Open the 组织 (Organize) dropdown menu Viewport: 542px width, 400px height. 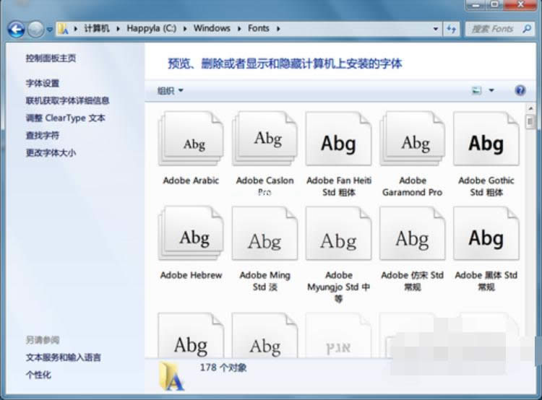coord(171,91)
